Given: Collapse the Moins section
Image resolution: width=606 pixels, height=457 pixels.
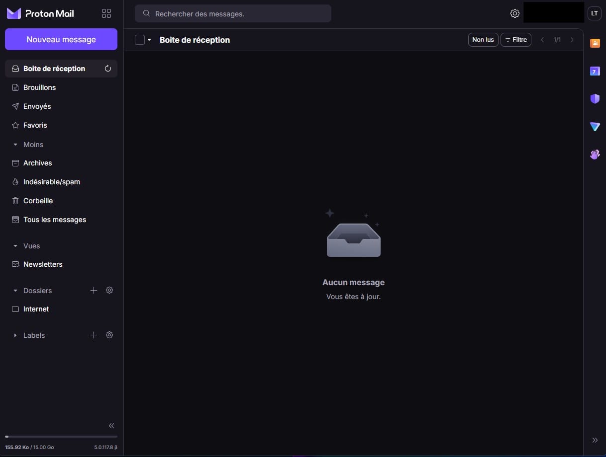Looking at the screenshot, I should (28, 145).
